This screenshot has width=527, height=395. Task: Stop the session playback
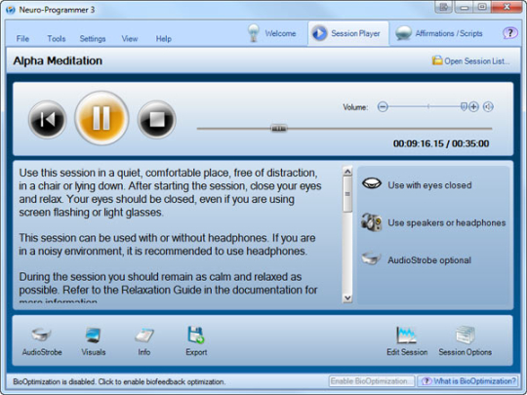(156, 119)
